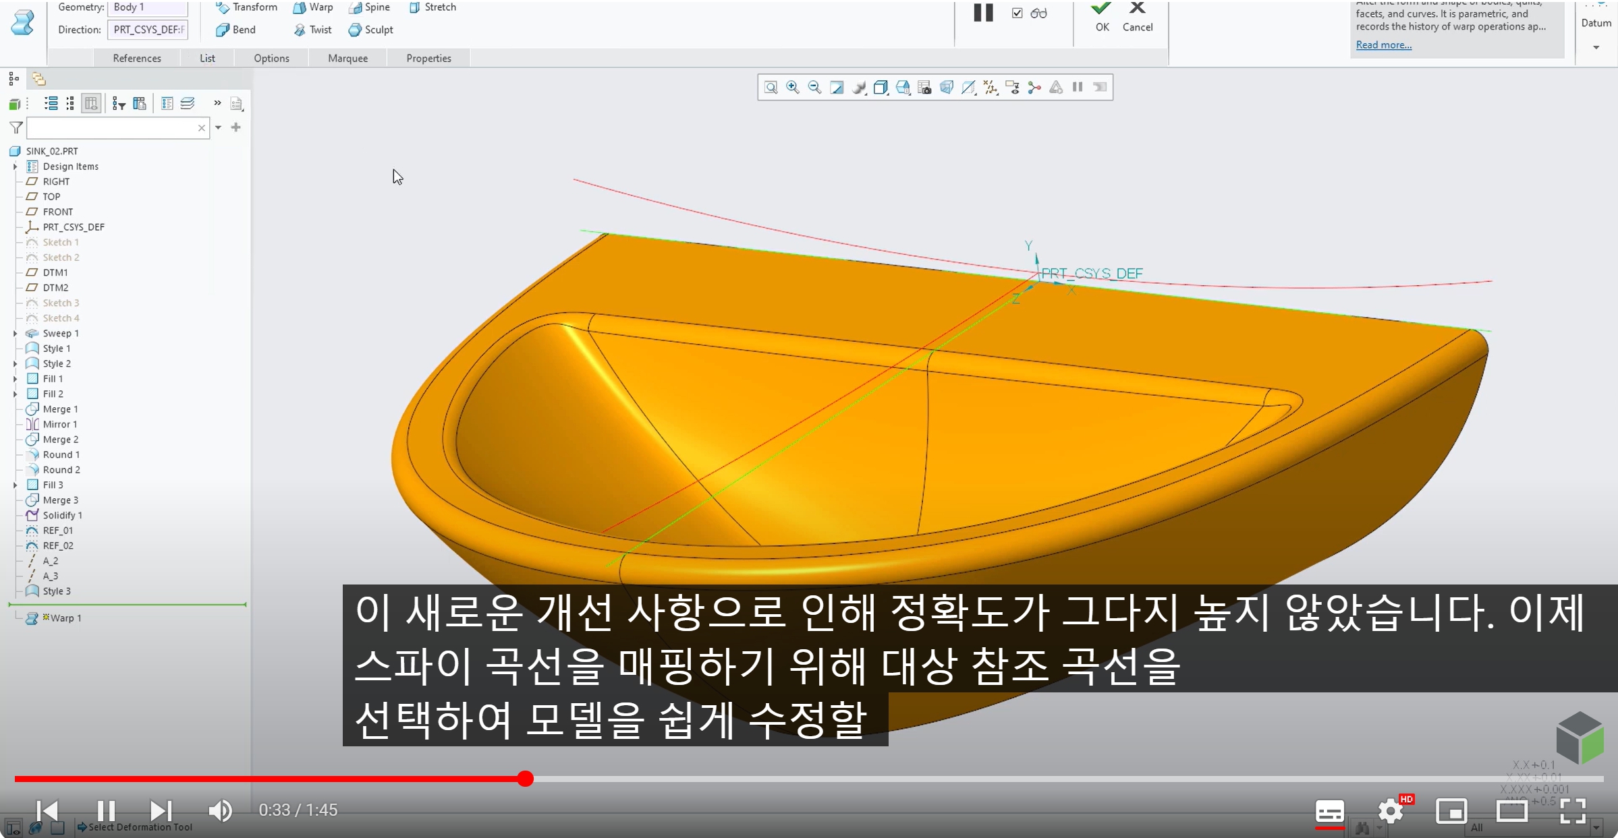Open the Properties tab
This screenshot has height=838, width=1618.
pos(428,58)
